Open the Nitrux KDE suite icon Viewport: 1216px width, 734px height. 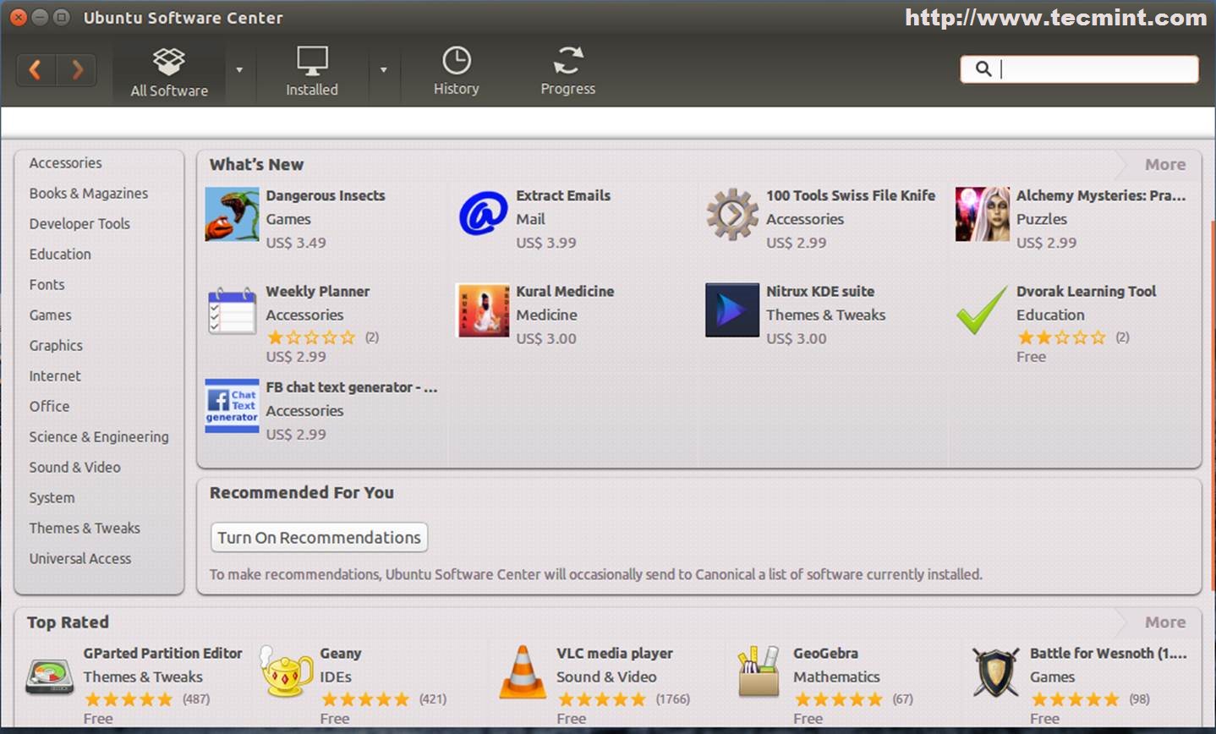pyautogui.click(x=731, y=310)
